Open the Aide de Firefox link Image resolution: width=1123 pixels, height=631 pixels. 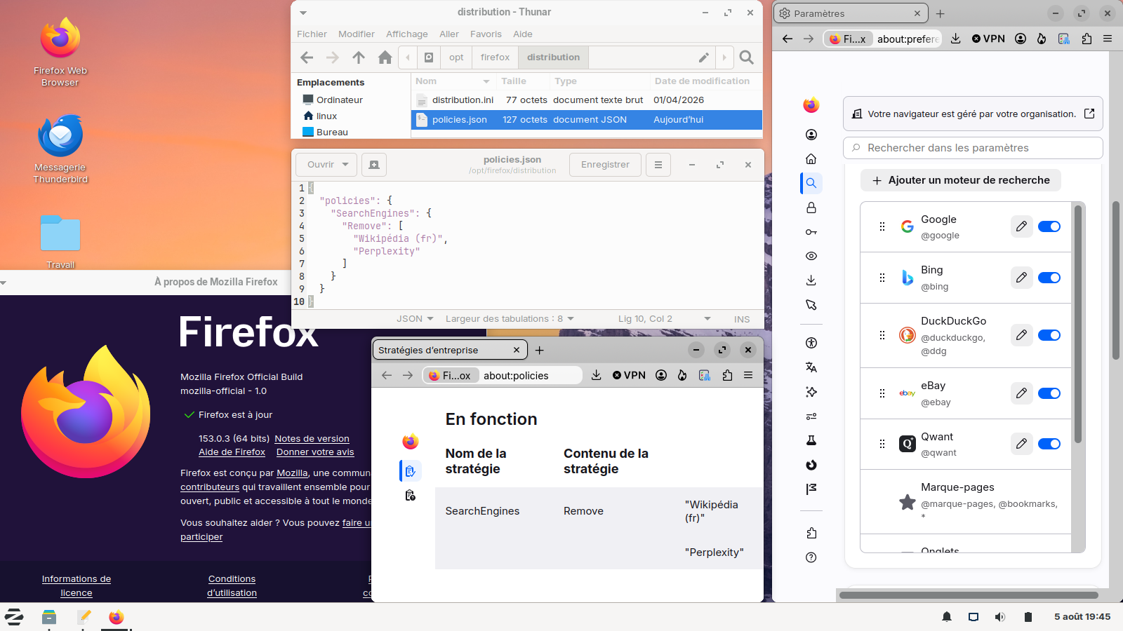coord(232,452)
